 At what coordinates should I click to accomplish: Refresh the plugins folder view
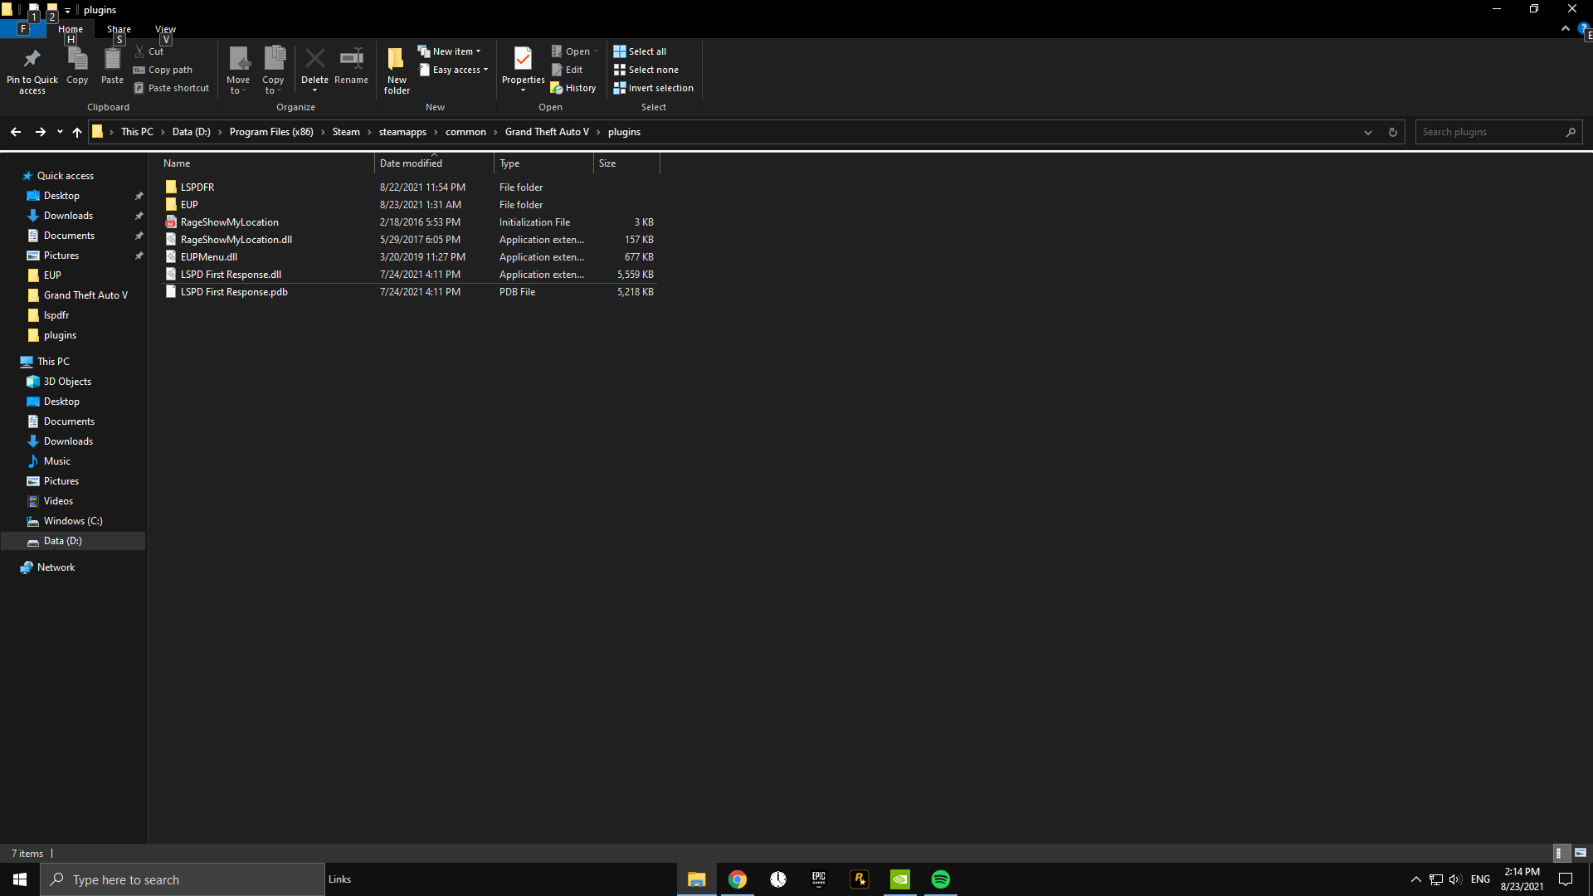1392,132
